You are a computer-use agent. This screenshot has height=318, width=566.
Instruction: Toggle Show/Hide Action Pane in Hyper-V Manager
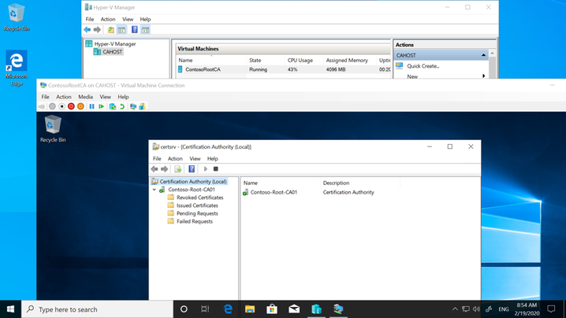145,30
